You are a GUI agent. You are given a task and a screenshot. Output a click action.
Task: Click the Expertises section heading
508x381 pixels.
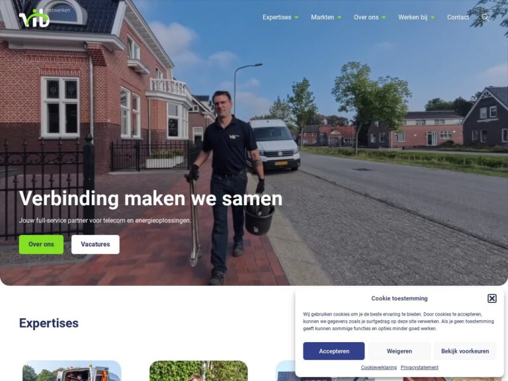(x=48, y=323)
